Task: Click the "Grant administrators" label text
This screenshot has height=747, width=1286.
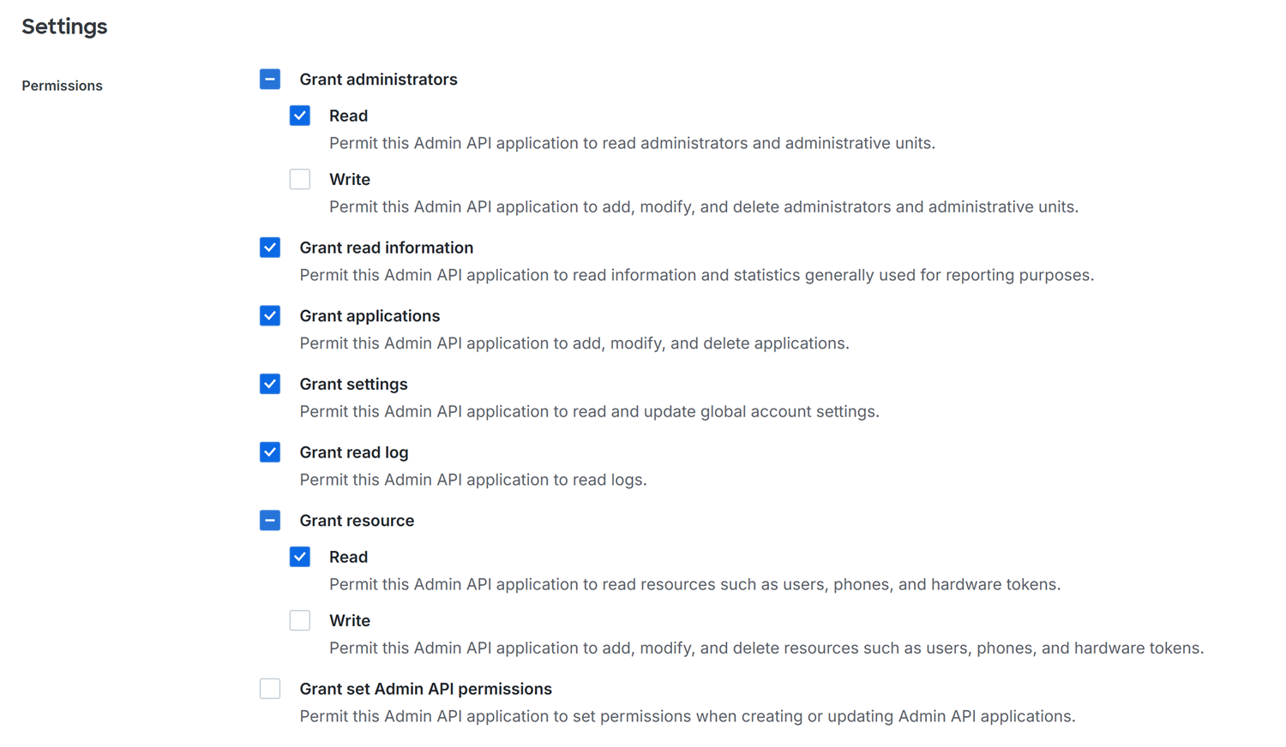Action: pos(378,80)
